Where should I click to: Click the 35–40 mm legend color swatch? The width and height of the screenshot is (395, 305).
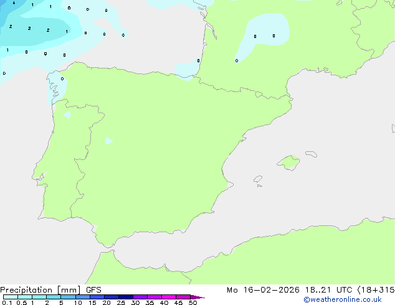tap(155, 297)
